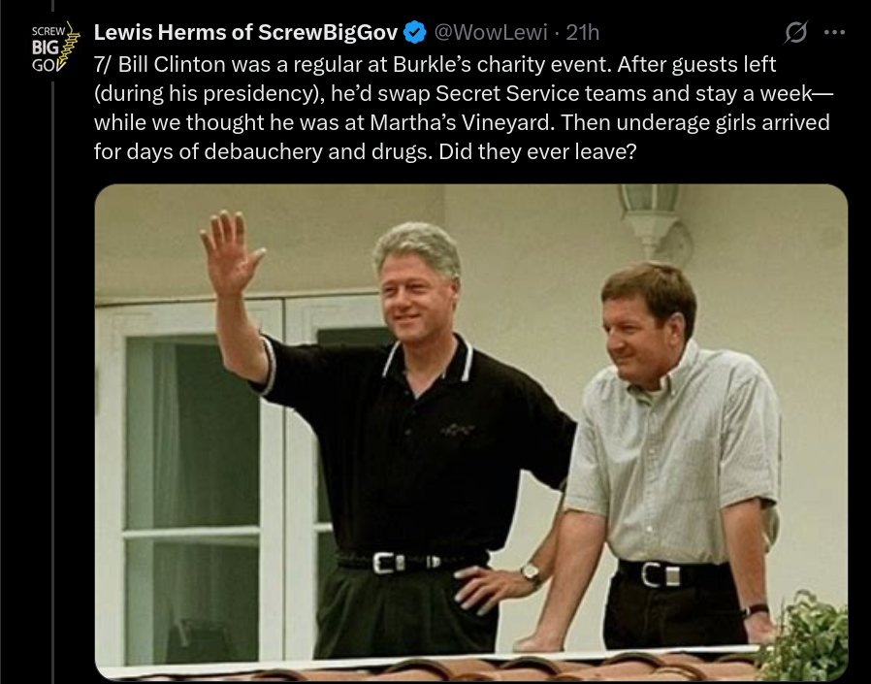Visit the @WowLewi handle link
Screen dimensions: 871x684
tap(491, 33)
